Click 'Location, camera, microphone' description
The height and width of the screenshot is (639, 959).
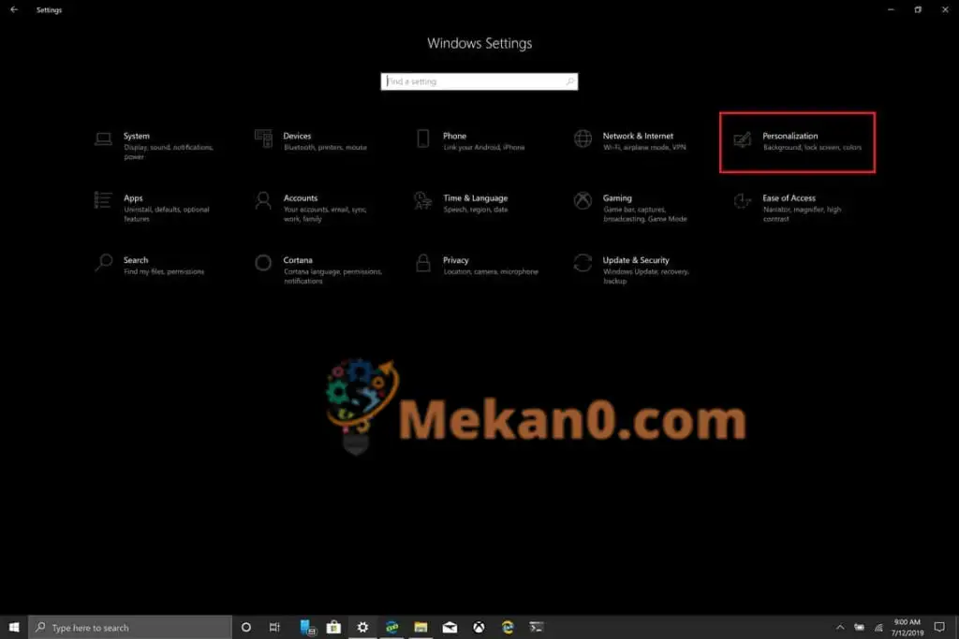[x=491, y=271]
